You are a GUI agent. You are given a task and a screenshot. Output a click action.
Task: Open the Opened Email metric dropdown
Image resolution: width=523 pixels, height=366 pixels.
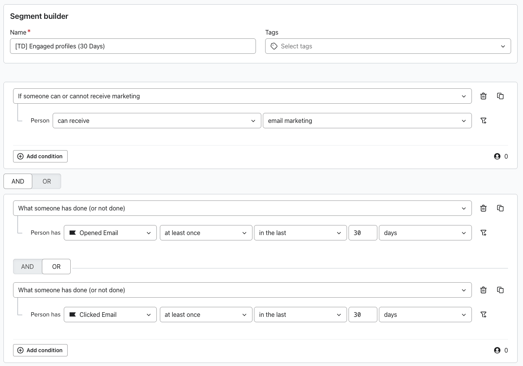(x=110, y=233)
